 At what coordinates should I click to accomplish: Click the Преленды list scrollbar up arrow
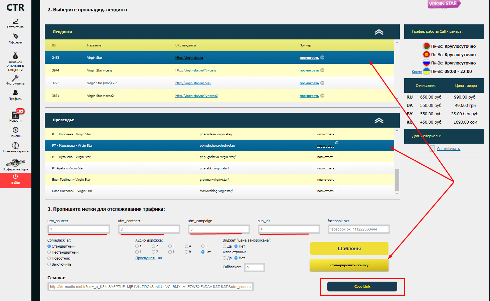(397, 131)
